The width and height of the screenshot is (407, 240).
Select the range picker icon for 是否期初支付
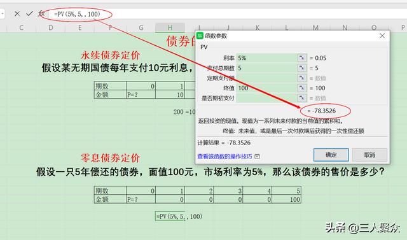[x=301, y=98]
